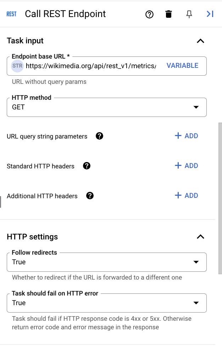
Task: Pin the task configuration panel
Action: pyautogui.click(x=189, y=14)
